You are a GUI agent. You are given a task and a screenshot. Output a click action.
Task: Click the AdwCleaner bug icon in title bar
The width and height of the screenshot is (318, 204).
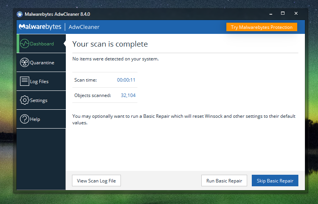tap(20, 14)
